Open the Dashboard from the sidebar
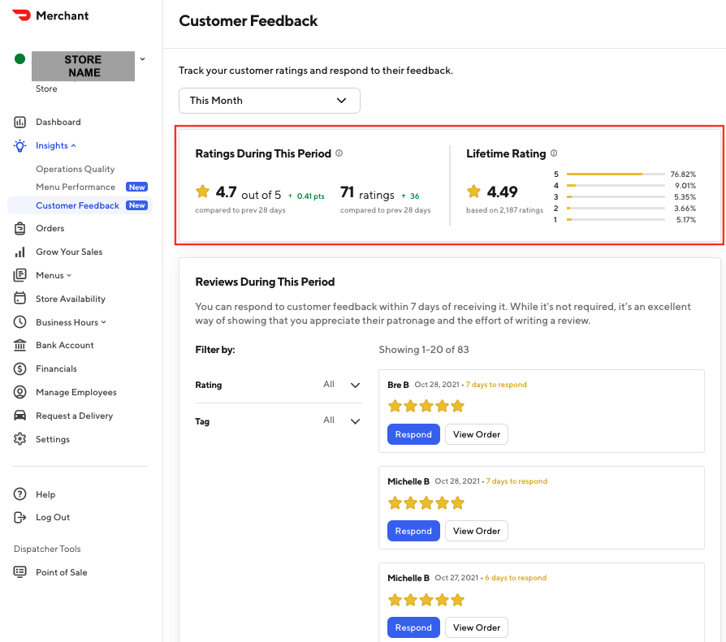This screenshot has height=642, width=726. click(19, 121)
